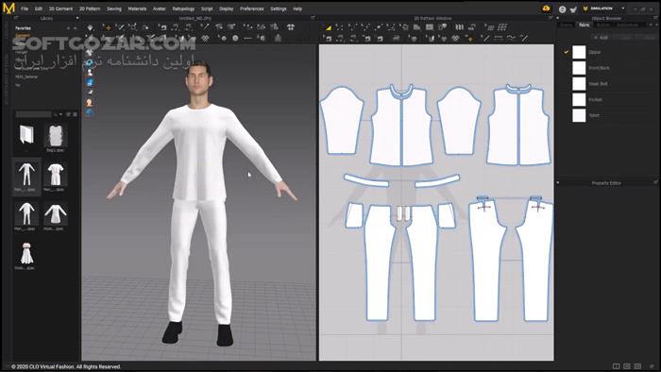Viewport: 661px width, 372px height.
Task: Open the Avatar menu
Action: (x=159, y=8)
